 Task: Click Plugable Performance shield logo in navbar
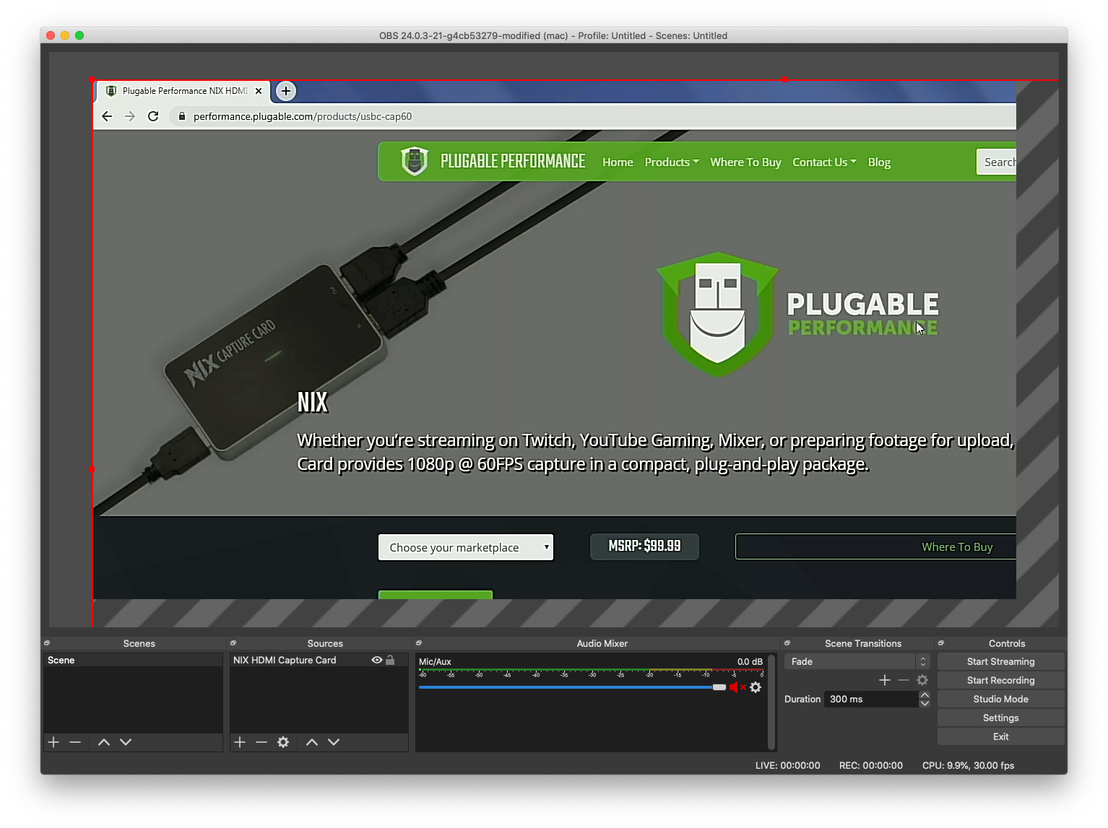click(415, 161)
